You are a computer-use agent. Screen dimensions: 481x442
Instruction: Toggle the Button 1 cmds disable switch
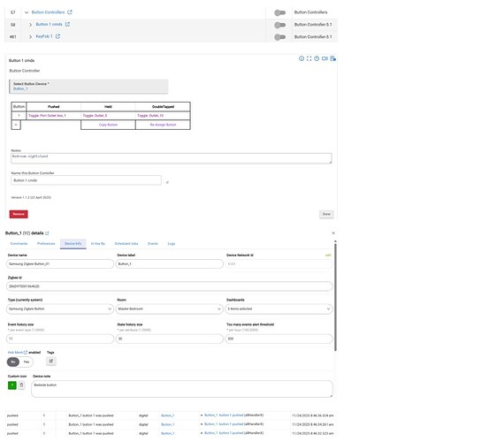click(279, 25)
